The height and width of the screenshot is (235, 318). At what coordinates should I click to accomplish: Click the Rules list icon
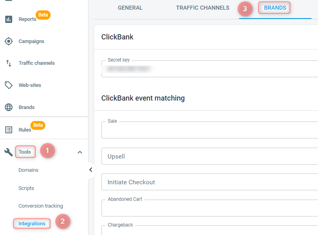(8, 130)
